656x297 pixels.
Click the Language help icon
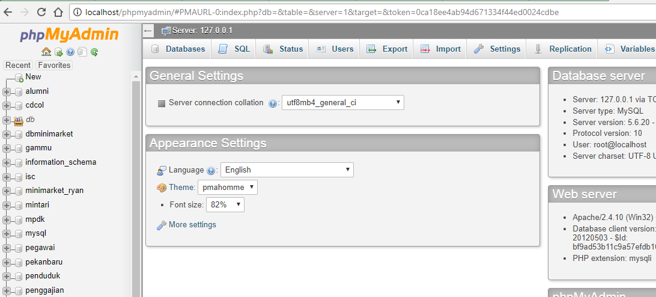pos(211,171)
